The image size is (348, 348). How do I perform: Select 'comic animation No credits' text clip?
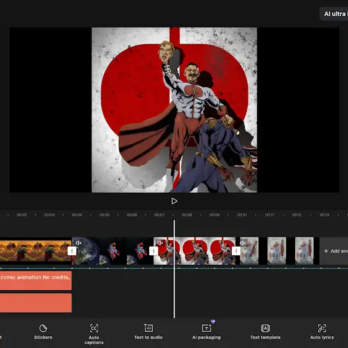(x=35, y=280)
